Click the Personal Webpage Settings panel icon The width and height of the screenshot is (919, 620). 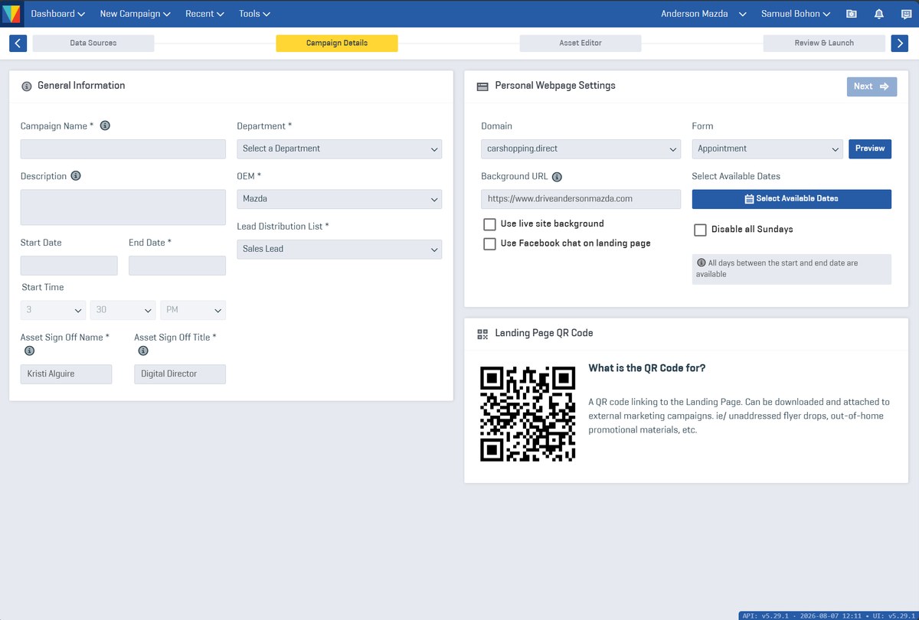pyautogui.click(x=482, y=86)
